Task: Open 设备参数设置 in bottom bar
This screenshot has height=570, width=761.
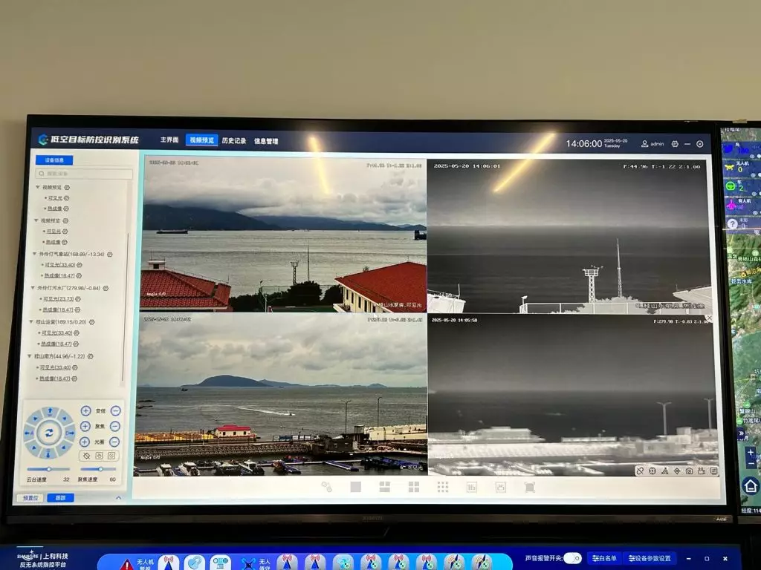Action: [x=650, y=558]
